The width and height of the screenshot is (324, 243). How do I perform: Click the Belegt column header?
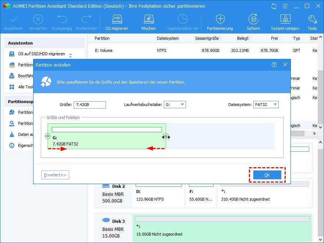pos(243,38)
